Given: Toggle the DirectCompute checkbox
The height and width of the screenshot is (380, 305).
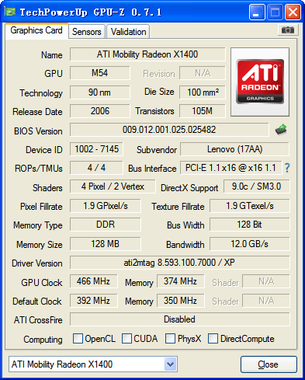Looking at the screenshot, I should [213, 338].
